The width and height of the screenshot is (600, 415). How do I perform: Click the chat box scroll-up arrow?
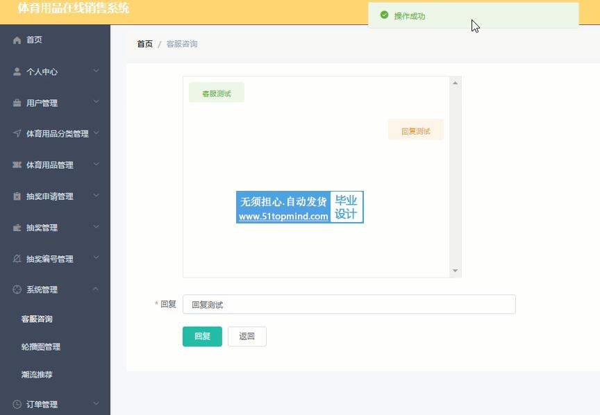click(455, 83)
